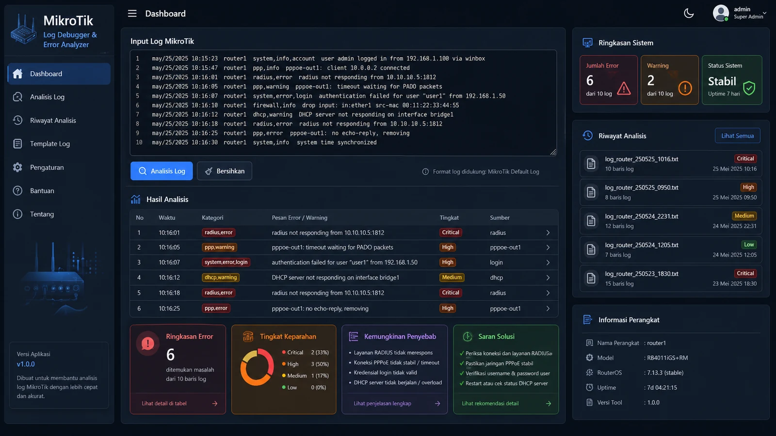The width and height of the screenshot is (776, 436).
Task: Expand the 10:16:05 pppoe-out1 row chevron
Action: click(x=548, y=248)
